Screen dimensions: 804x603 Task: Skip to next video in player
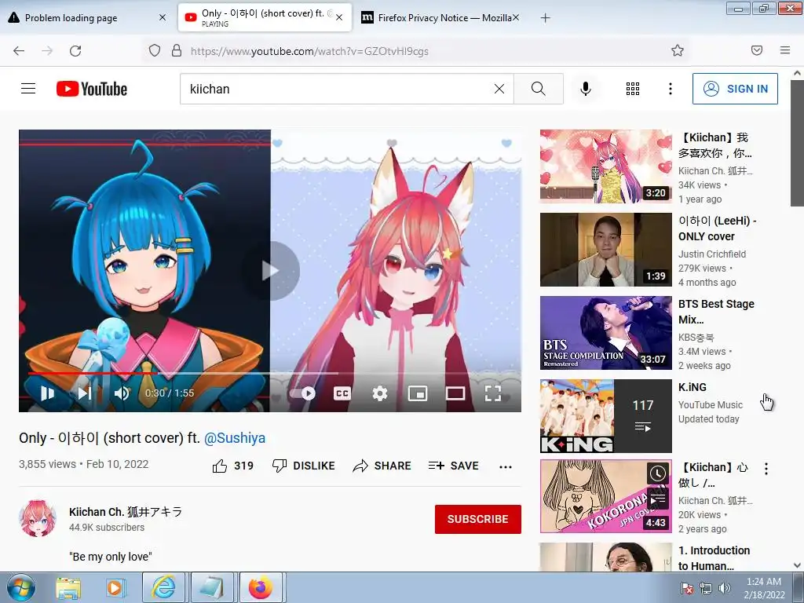pyautogui.click(x=85, y=393)
